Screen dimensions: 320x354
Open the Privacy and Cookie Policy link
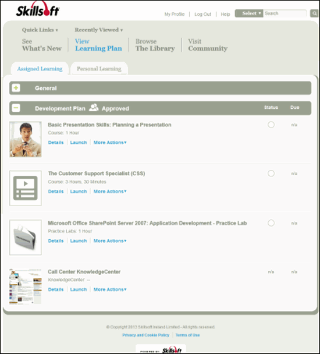(x=146, y=335)
